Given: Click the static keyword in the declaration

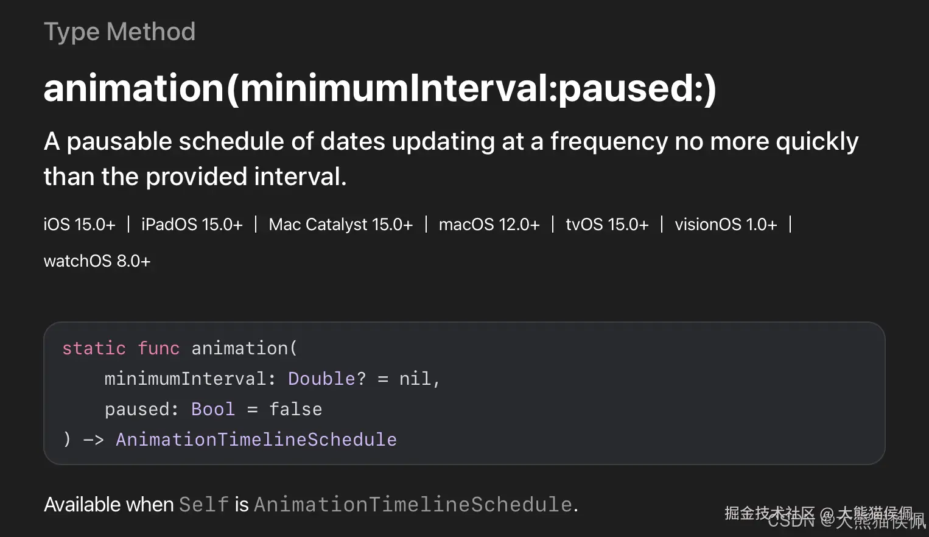Looking at the screenshot, I should click(x=94, y=348).
